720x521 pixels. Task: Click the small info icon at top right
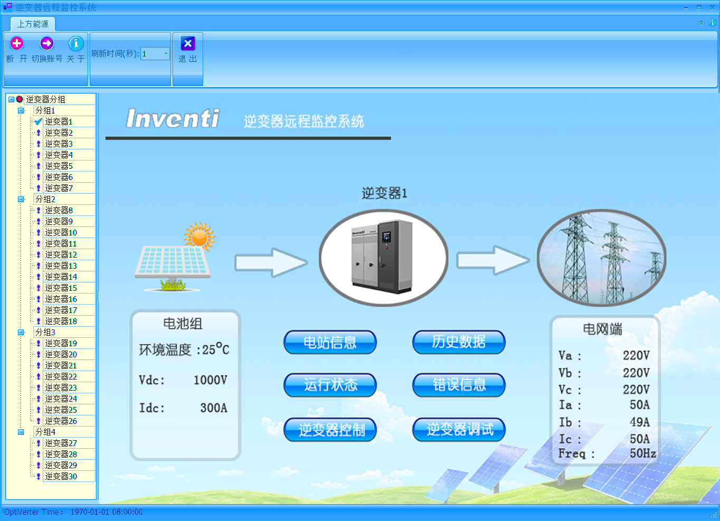point(712,23)
